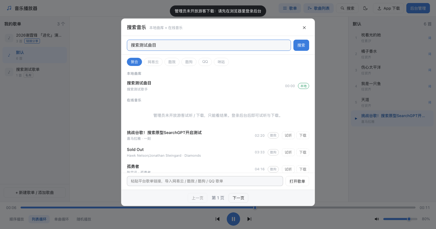
Task: Click 试听 for the Sold Out track
Action: 288,152
